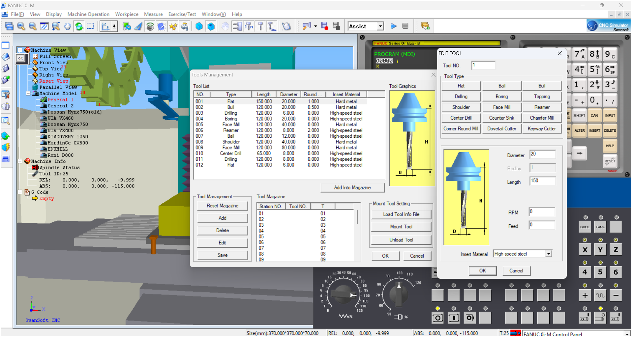Click the blue Cycle Start play icon
The height and width of the screenshot is (337, 632).
click(393, 26)
